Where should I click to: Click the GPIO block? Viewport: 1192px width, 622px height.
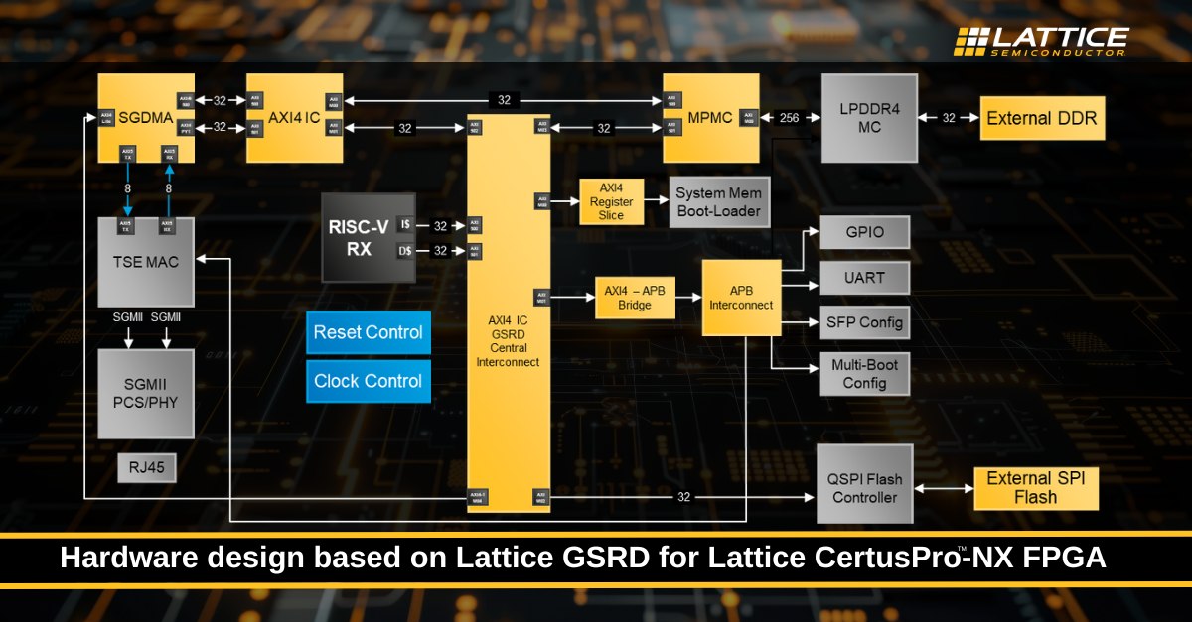click(x=864, y=233)
